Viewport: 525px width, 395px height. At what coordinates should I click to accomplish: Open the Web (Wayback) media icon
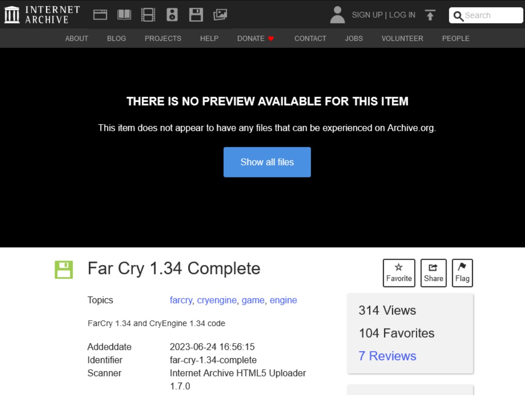100,15
